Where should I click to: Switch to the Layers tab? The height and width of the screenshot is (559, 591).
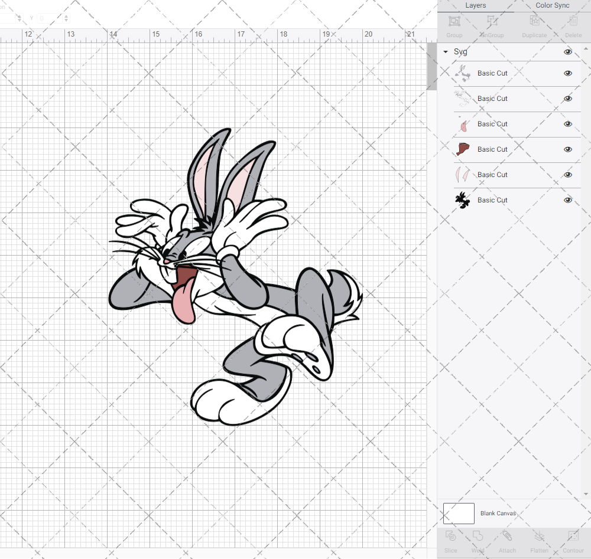pos(475,6)
